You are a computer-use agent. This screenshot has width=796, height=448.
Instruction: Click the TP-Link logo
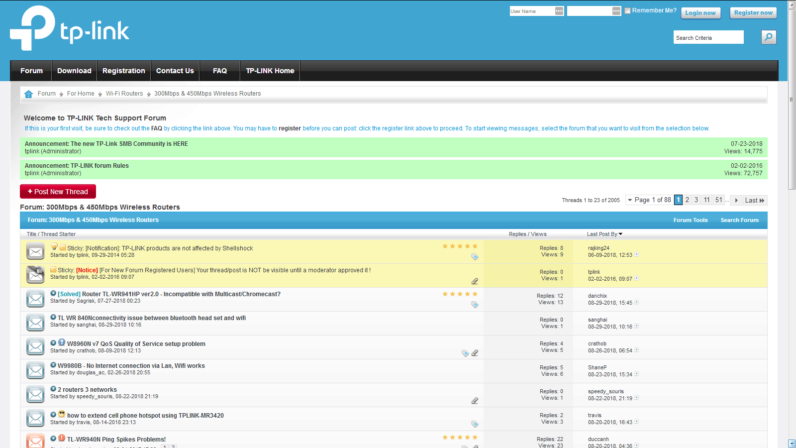click(x=70, y=28)
